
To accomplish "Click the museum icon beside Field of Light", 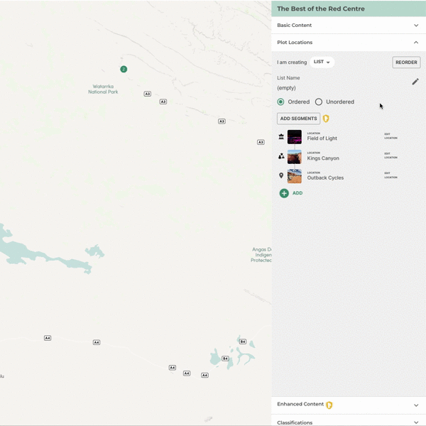I will 281,136.
